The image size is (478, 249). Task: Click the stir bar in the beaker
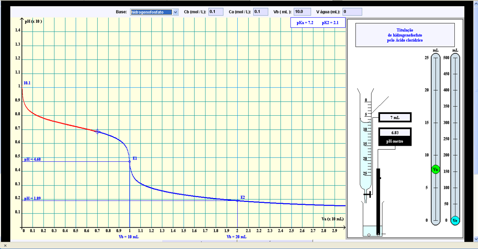(369, 235)
